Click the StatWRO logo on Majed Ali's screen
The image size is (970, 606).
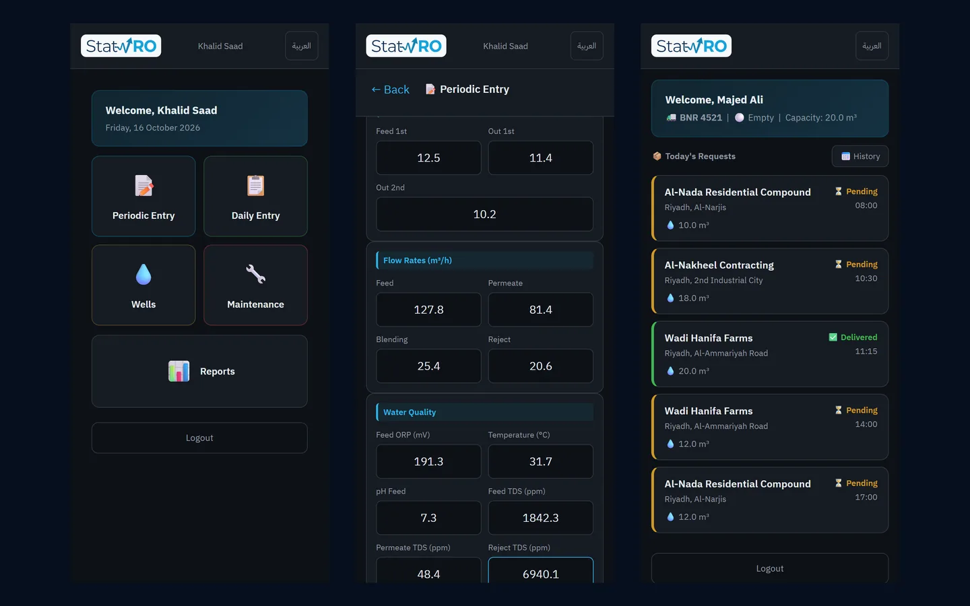click(x=691, y=46)
